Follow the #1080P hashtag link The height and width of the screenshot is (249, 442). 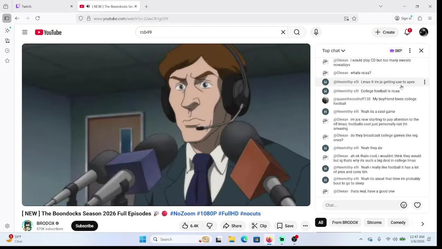[208, 213]
